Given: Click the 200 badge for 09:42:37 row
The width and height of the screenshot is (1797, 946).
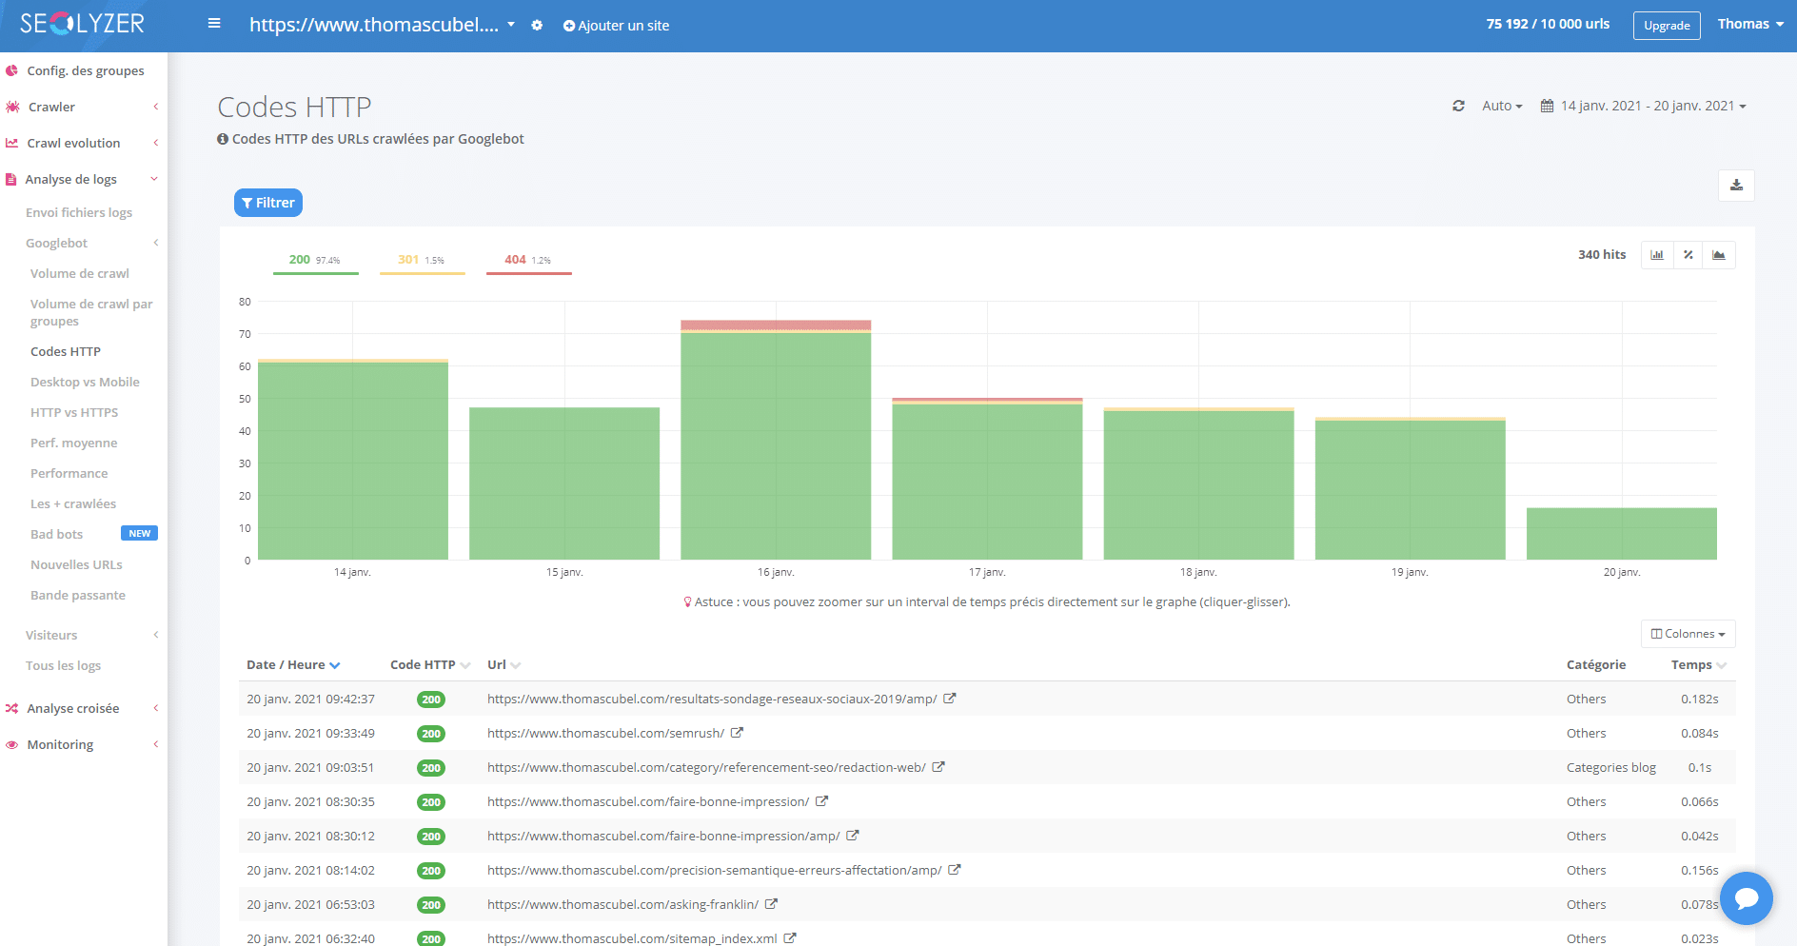Looking at the screenshot, I should (431, 700).
